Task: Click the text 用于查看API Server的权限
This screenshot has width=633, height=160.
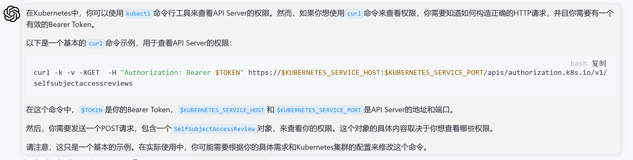Action: point(186,43)
